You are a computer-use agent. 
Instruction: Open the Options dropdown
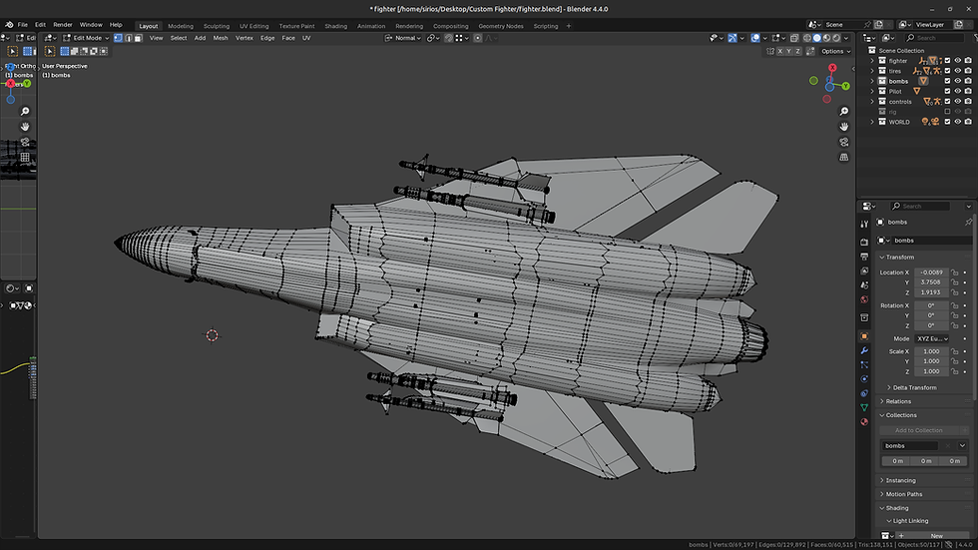[x=836, y=51]
